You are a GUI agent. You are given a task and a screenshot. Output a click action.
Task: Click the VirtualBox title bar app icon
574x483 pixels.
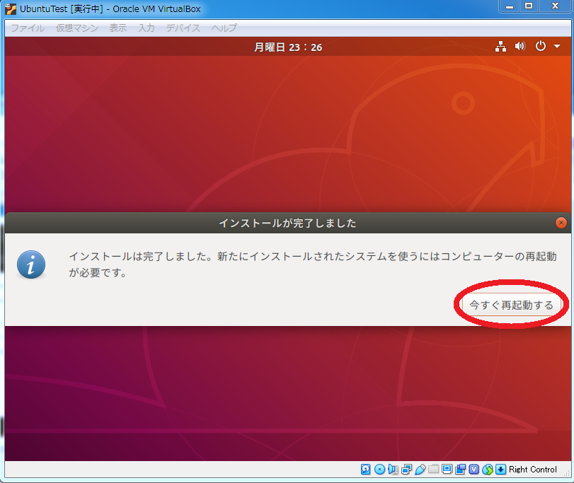coord(11,8)
